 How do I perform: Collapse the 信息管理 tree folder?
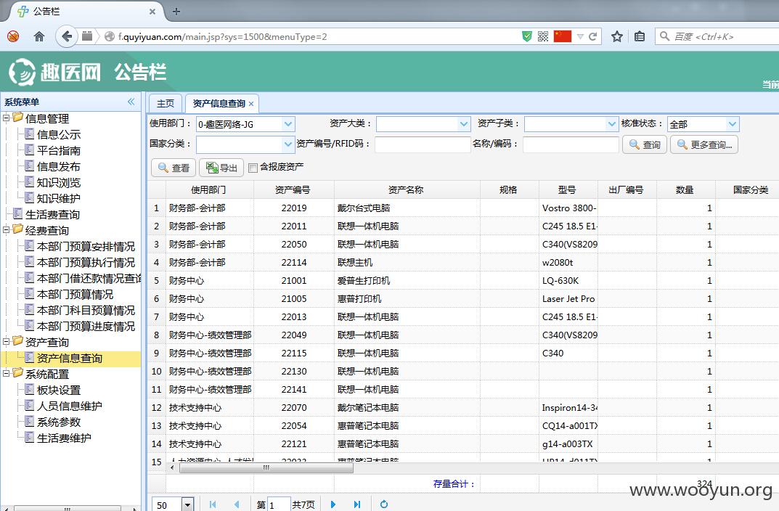6,118
